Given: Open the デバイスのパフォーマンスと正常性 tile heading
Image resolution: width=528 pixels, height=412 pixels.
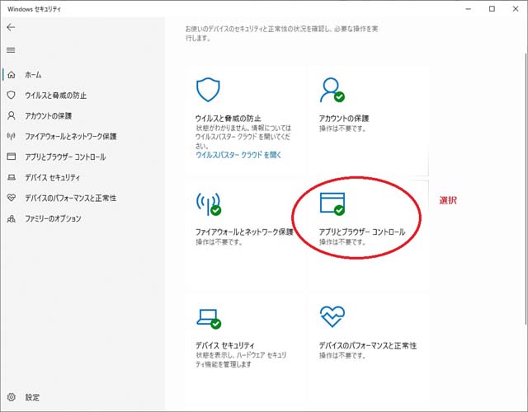Looking at the screenshot, I should coord(368,345).
